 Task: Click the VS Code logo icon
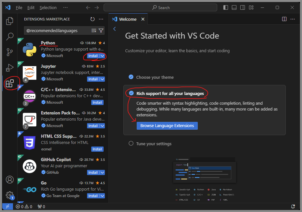point(8,7)
